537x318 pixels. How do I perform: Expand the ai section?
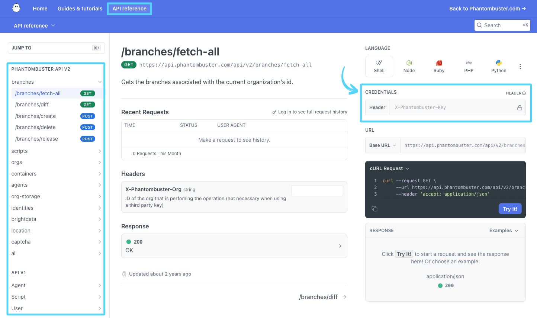point(100,253)
